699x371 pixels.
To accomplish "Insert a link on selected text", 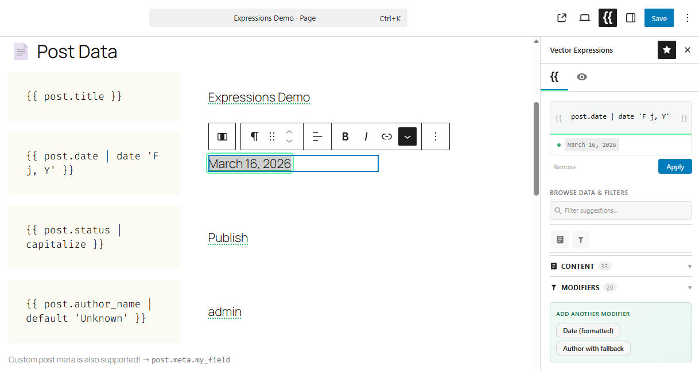I will pyautogui.click(x=387, y=136).
